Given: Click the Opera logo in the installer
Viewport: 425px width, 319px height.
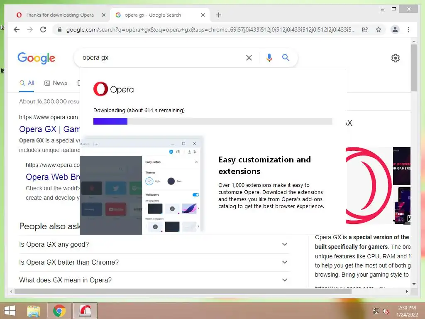Looking at the screenshot, I should (x=114, y=89).
